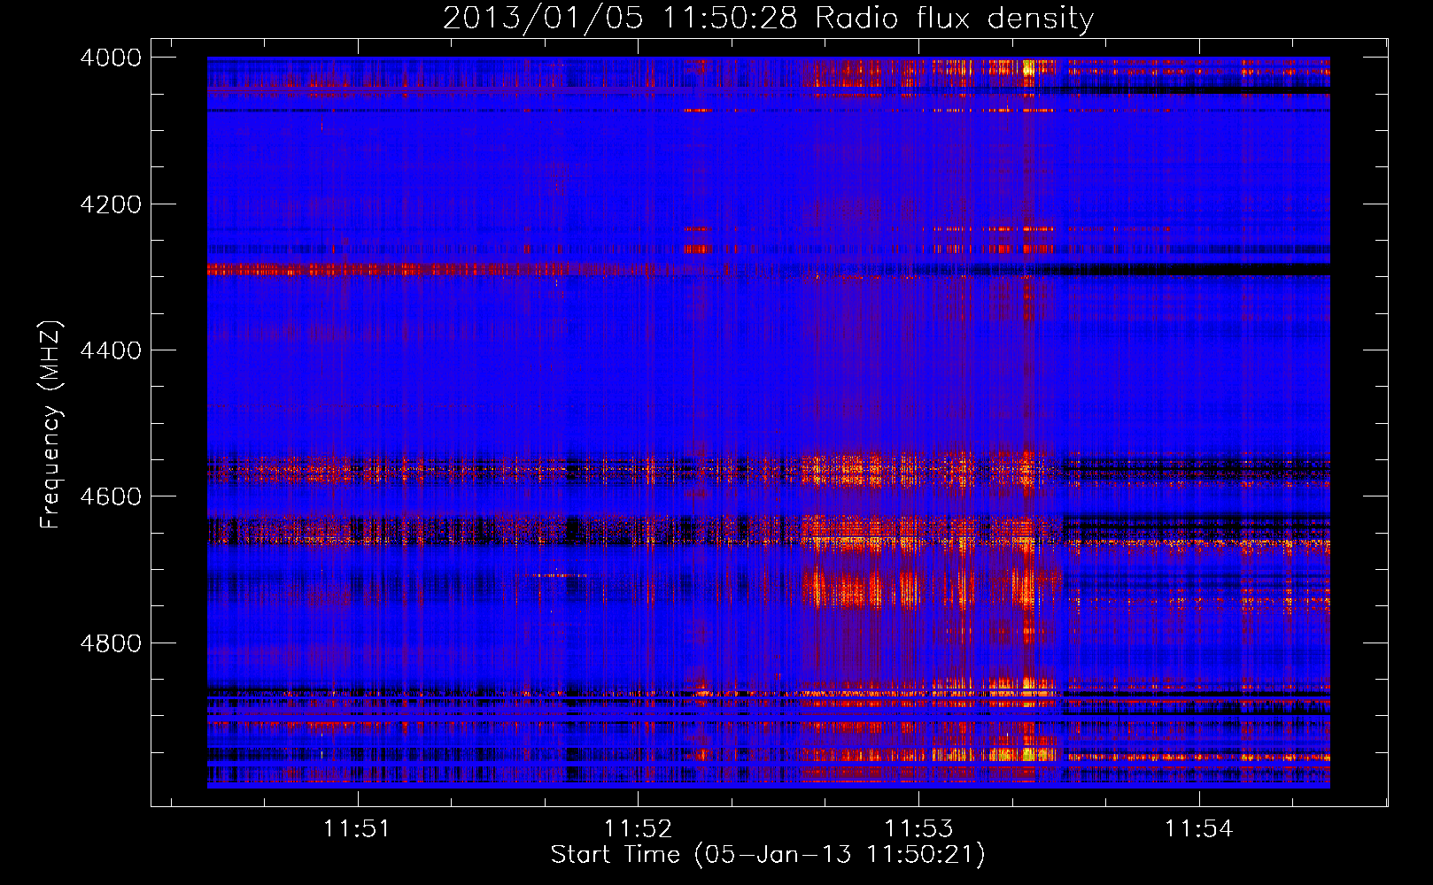Click the 4600 frequency tick label
This screenshot has width=1433, height=885.
(111, 496)
